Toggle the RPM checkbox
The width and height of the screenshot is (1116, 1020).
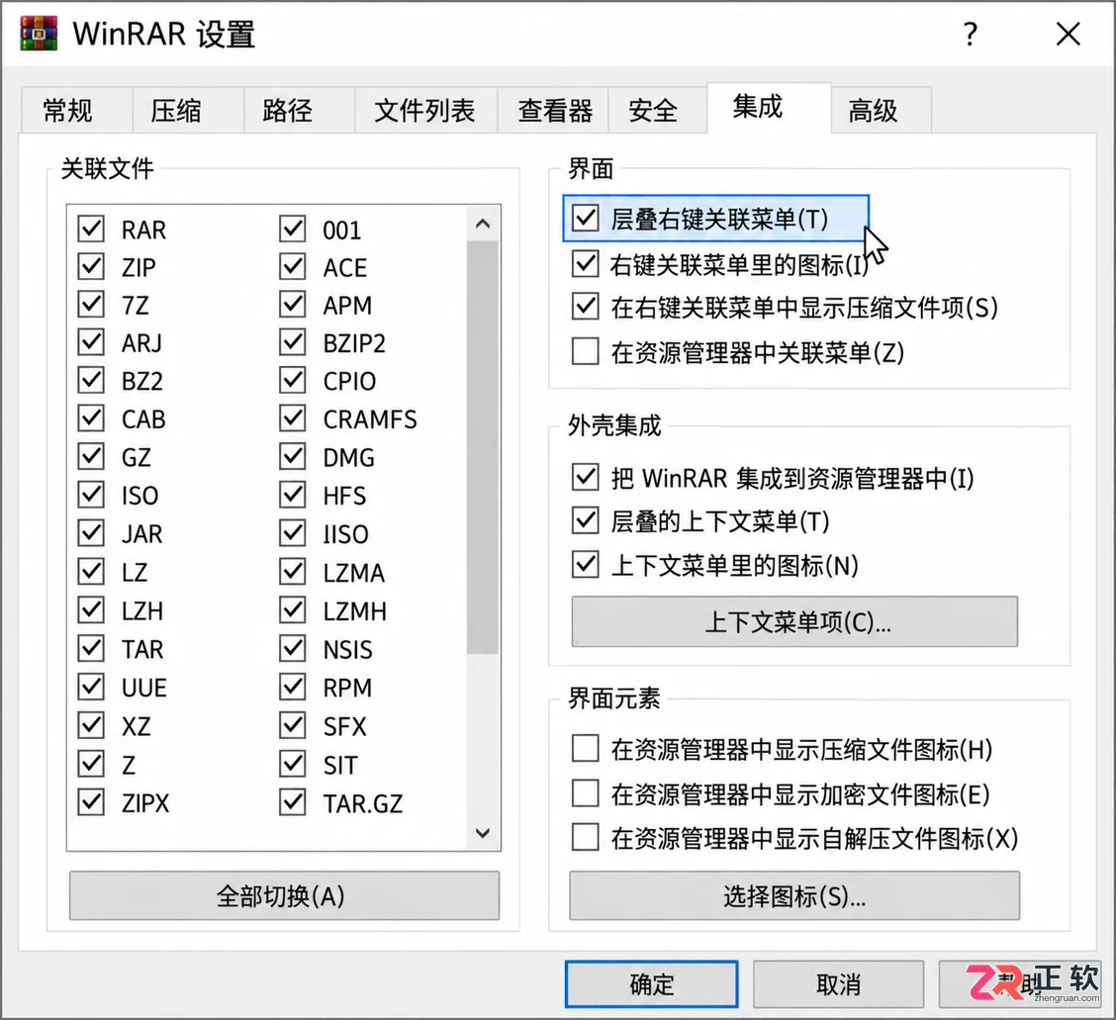coord(293,687)
